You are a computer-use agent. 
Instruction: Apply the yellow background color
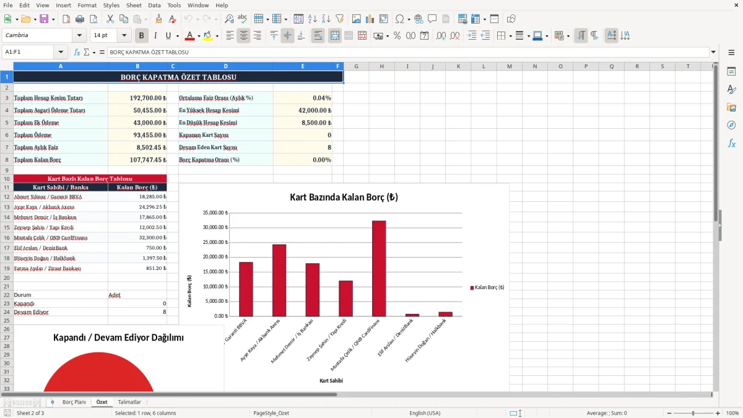click(x=207, y=36)
